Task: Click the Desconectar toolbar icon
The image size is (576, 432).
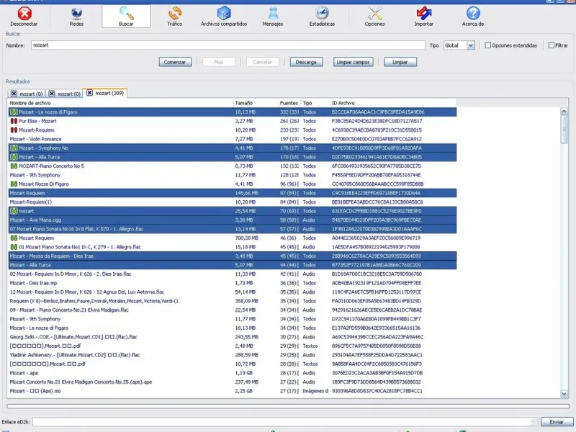Action: [x=25, y=16]
